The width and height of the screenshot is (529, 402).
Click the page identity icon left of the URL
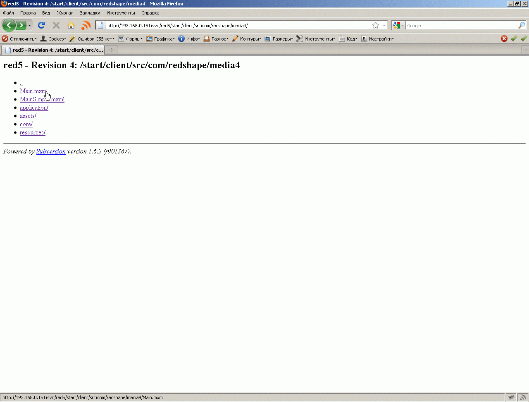[100, 26]
